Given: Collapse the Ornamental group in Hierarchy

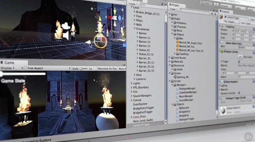Looking at the screenshot, I should pyautogui.click(x=135, y=29).
